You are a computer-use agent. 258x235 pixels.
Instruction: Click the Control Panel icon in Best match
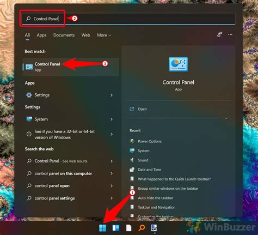pyautogui.click(x=29, y=67)
